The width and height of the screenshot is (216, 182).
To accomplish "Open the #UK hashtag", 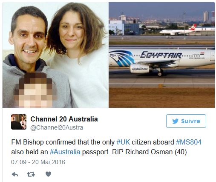I will pos(123,142).
